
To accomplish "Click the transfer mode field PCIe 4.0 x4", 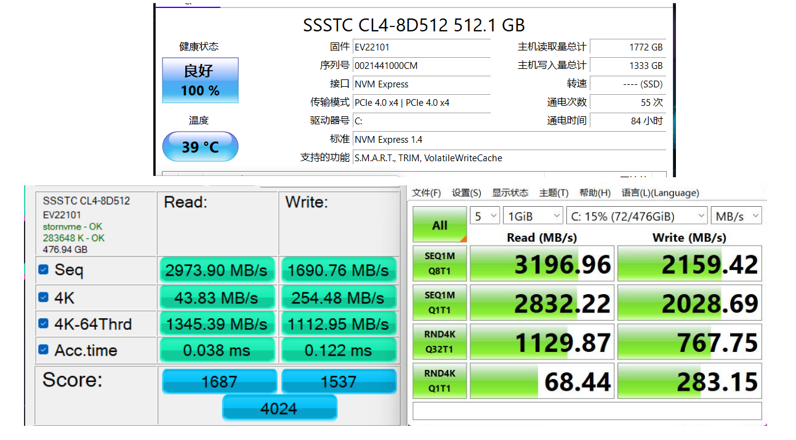I will click(x=422, y=102).
